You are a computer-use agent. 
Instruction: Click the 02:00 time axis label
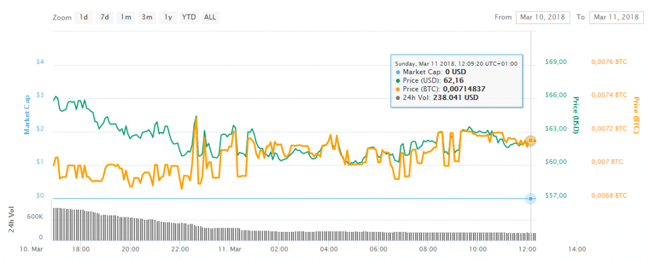279,250
